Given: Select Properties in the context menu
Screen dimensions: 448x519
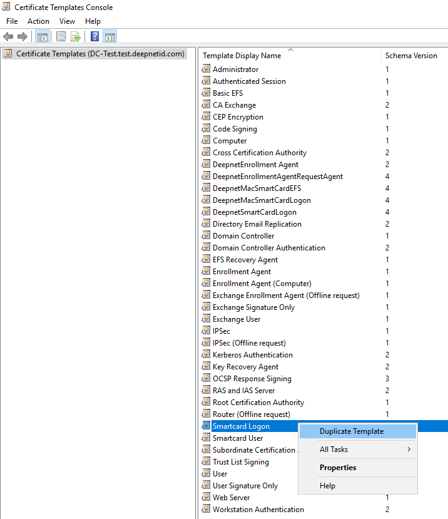Looking at the screenshot, I should pos(338,468).
